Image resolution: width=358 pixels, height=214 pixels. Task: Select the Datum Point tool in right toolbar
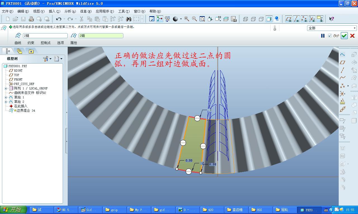(x=343, y=86)
